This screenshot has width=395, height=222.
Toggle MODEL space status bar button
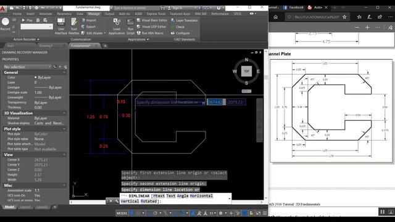point(122,213)
